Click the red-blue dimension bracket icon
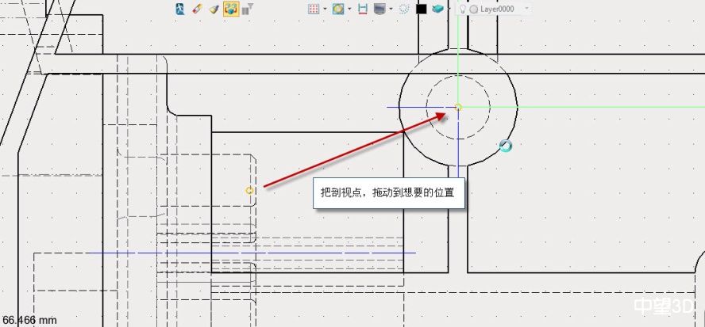 [362, 9]
